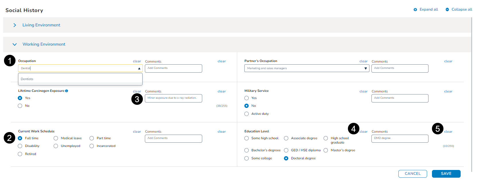Click the Collapse all minus icon
The width and height of the screenshot is (479, 182).
(447, 10)
